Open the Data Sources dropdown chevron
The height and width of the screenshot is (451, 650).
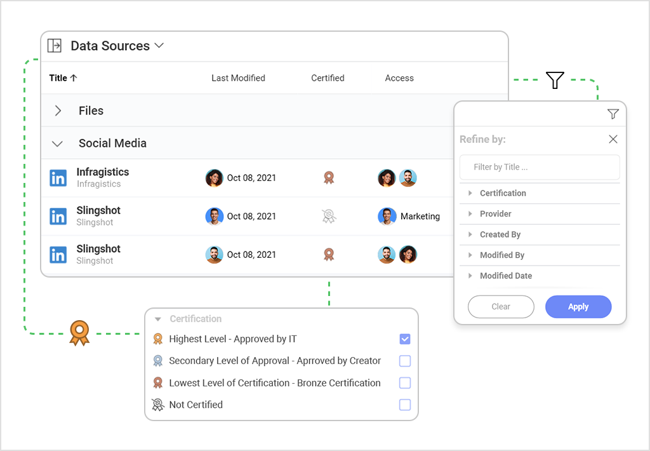pyautogui.click(x=159, y=45)
